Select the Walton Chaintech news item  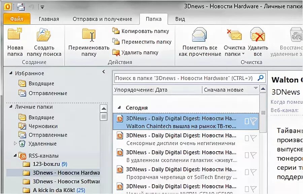(x=186, y=122)
